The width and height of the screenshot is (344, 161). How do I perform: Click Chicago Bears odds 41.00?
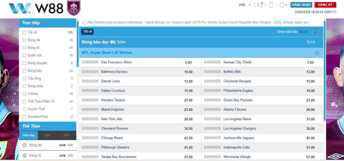coord(188,138)
